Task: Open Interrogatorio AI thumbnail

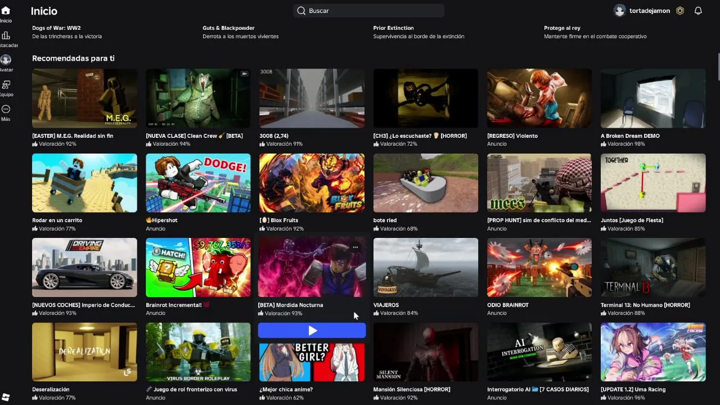Action: pyautogui.click(x=539, y=352)
